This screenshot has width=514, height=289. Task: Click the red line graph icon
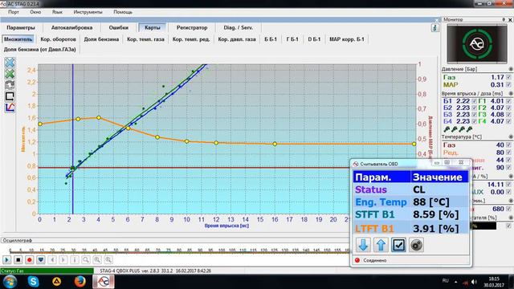click(x=10, y=107)
